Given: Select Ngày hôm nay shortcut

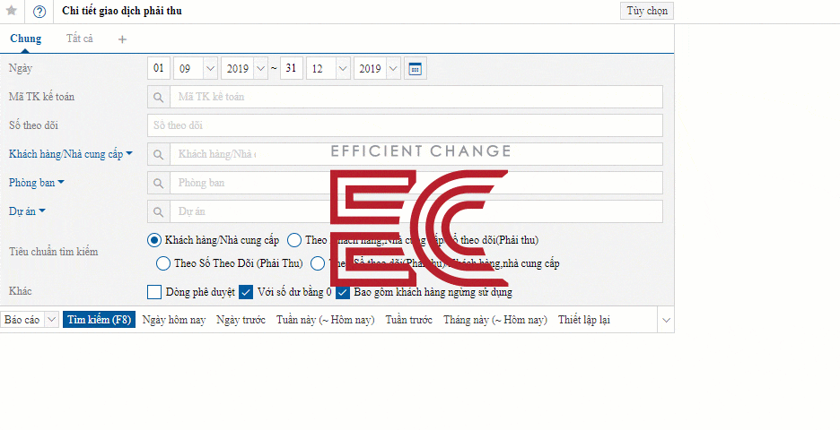Looking at the screenshot, I should point(174,320).
